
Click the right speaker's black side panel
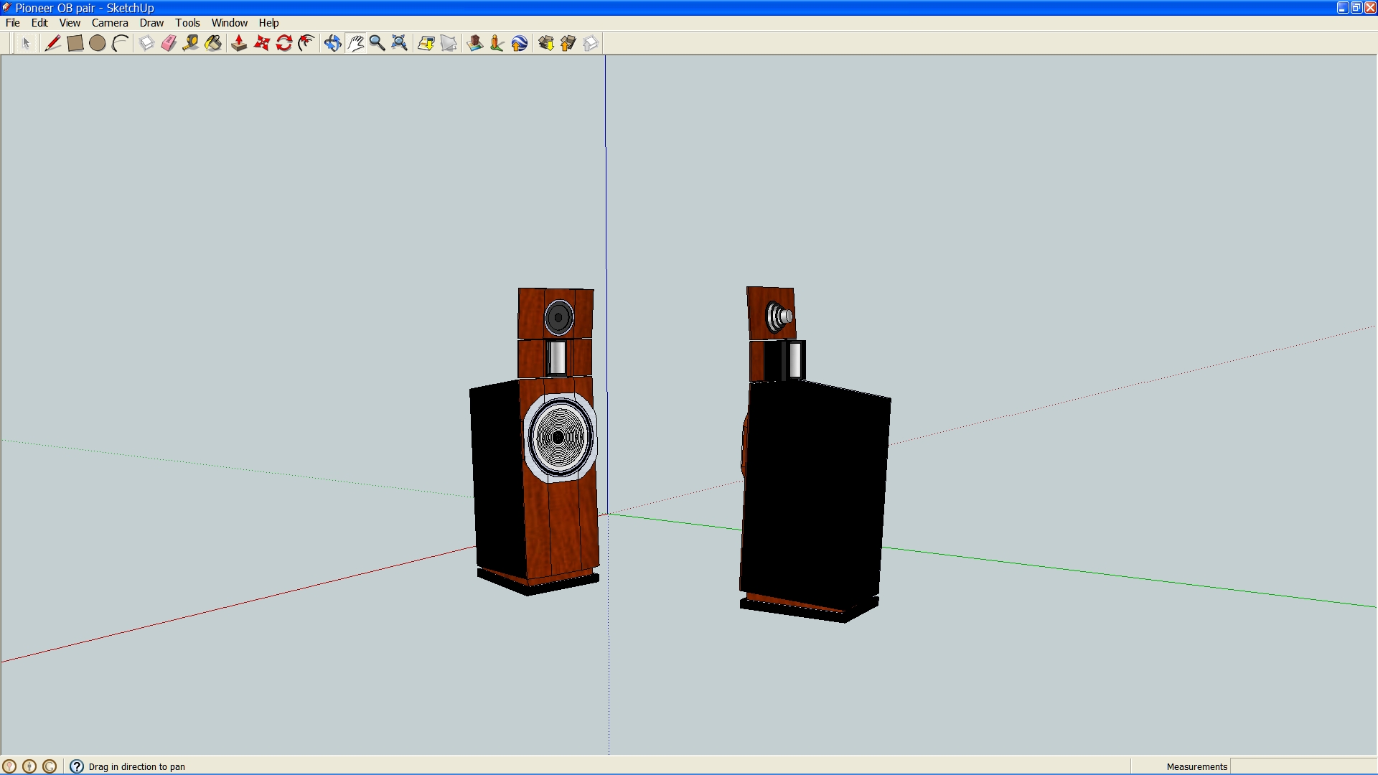point(815,495)
